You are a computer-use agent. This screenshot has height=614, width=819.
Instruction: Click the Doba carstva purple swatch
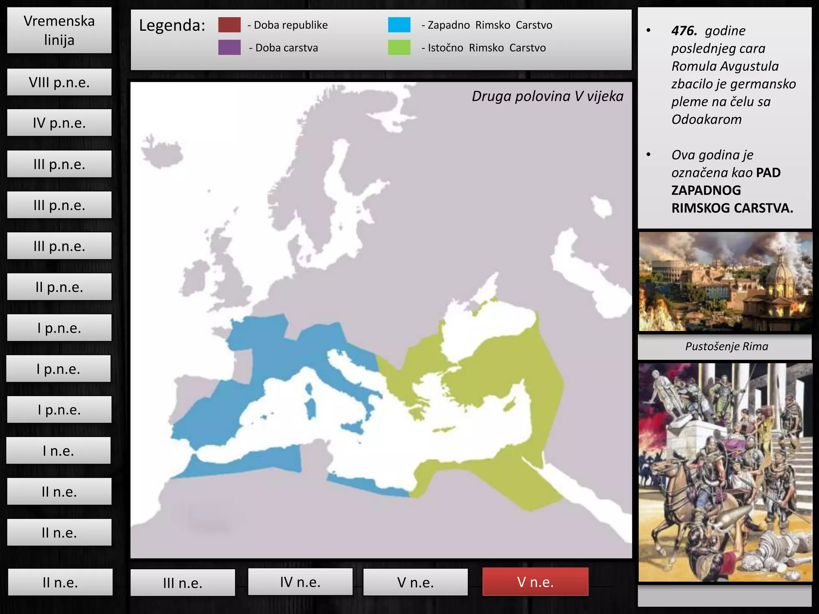[230, 48]
